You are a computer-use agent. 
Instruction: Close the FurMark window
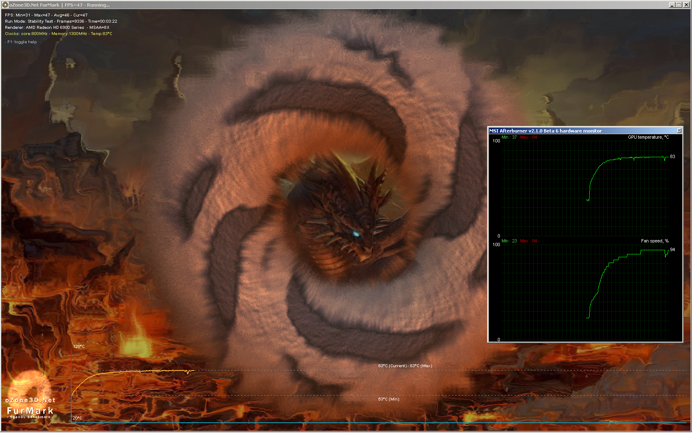(x=686, y=5)
